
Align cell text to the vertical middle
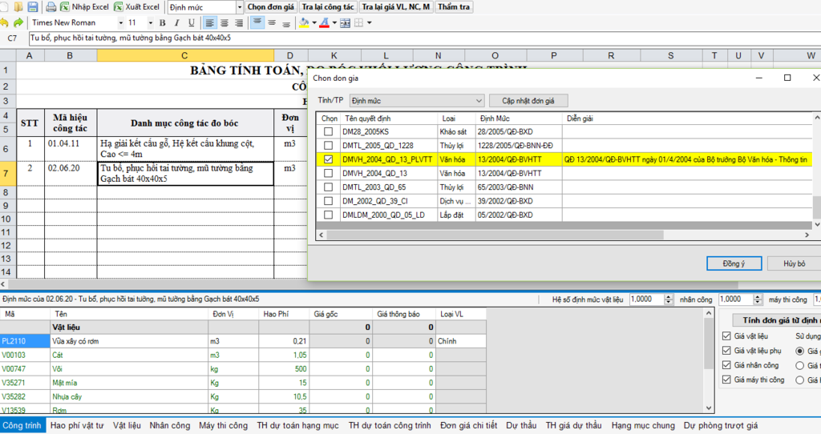click(x=271, y=22)
